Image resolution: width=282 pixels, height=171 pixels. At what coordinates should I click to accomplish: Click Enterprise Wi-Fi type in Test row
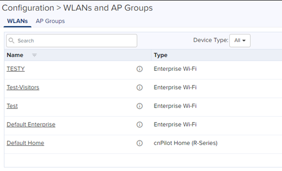tap(175, 106)
